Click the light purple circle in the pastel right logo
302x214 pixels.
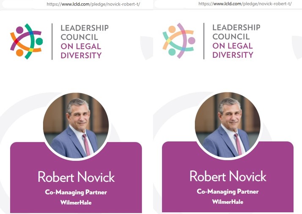pyautogui.click(x=192, y=41)
